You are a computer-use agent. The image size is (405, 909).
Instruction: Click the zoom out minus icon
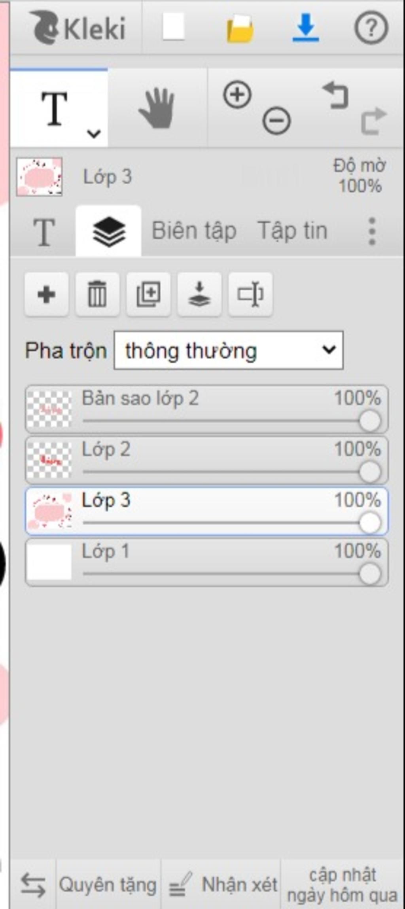coord(276,120)
